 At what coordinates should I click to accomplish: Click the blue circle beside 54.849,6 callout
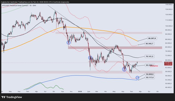click(x=137, y=78)
